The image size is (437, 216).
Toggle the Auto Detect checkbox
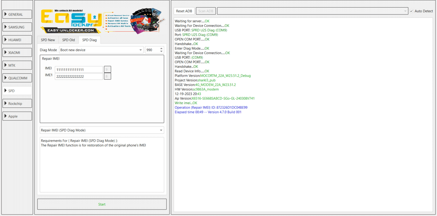click(x=412, y=11)
